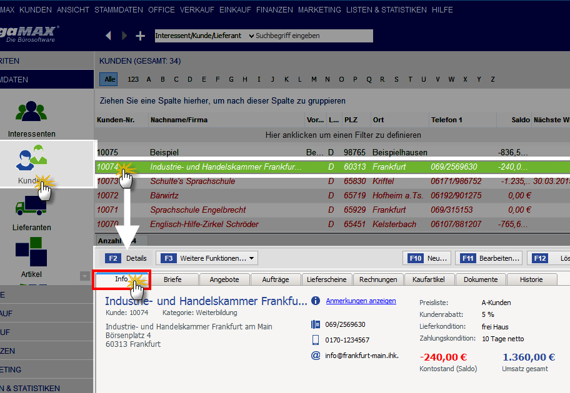
Task: Filter customers by letter S
Action: (x=396, y=79)
